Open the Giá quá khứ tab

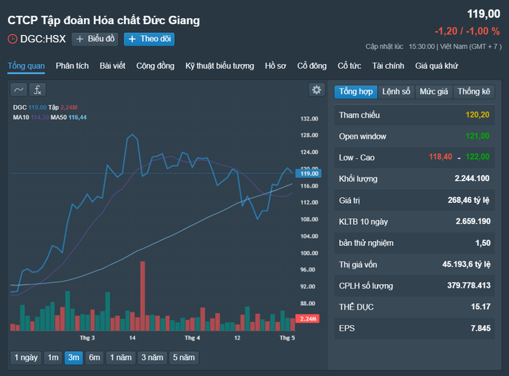click(437, 66)
